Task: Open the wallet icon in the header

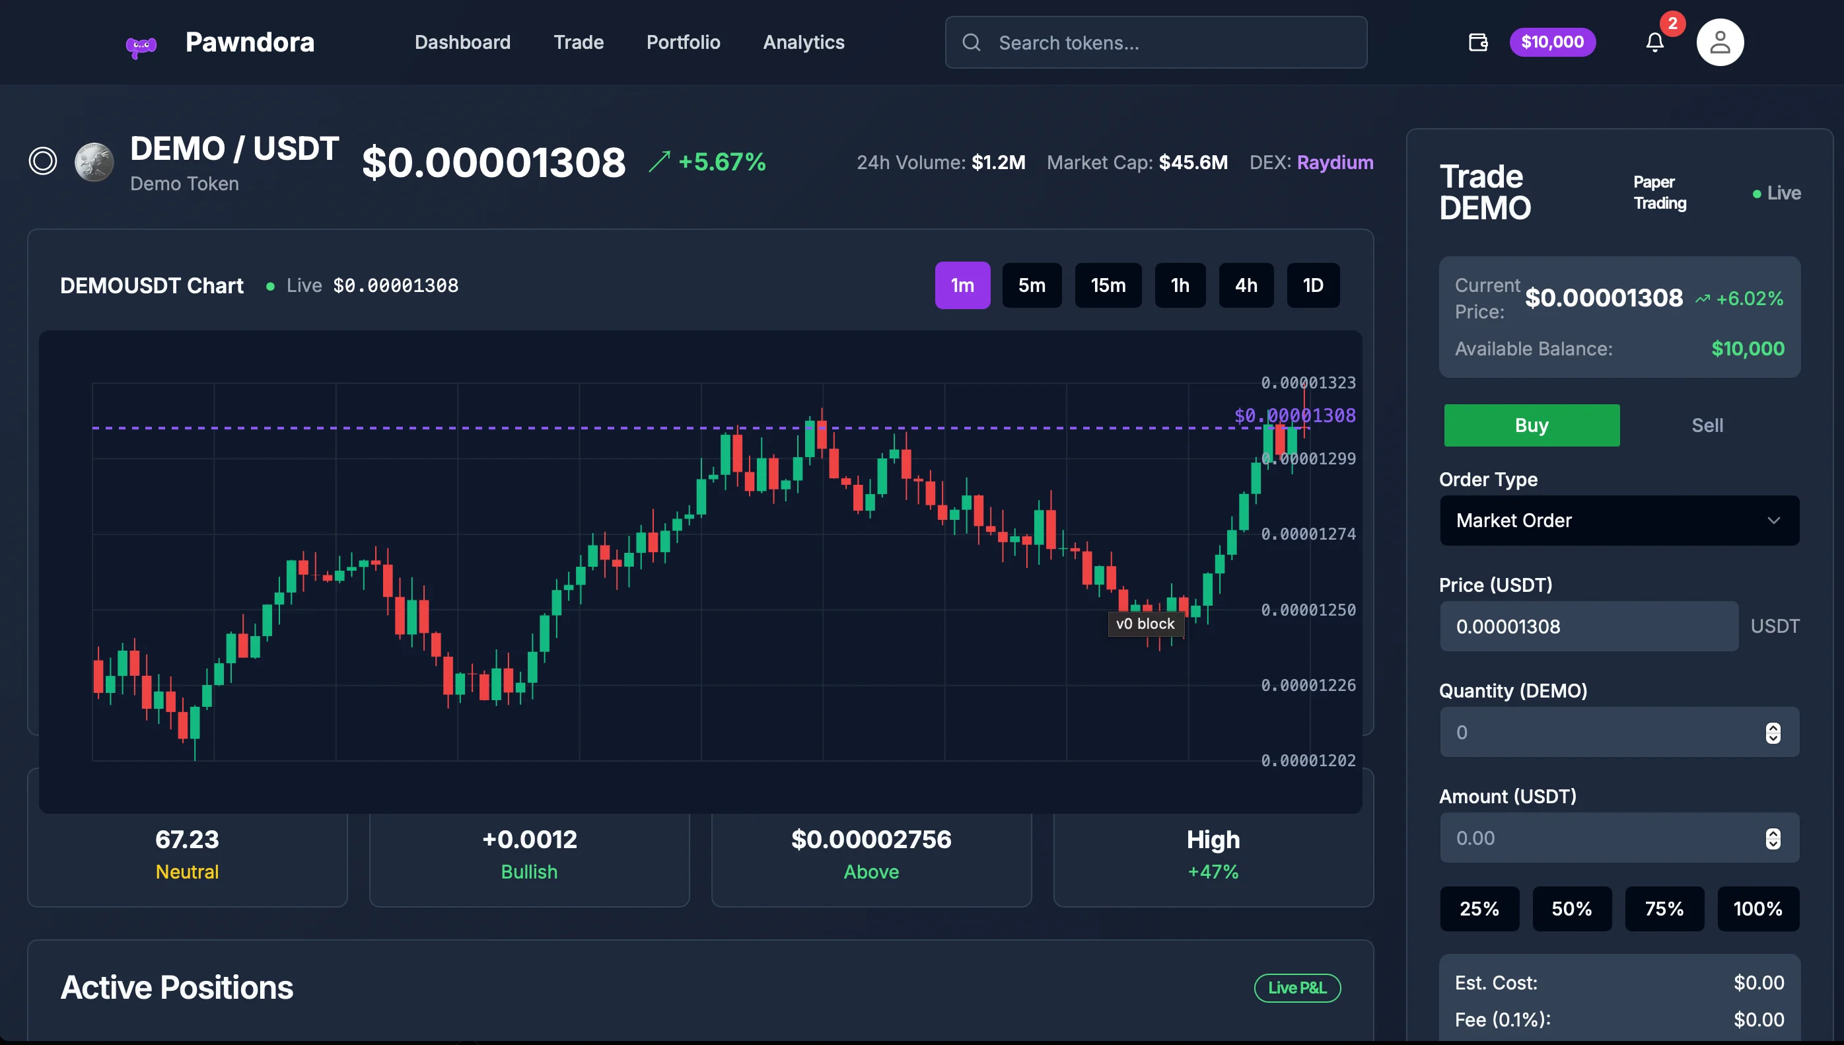Action: click(1478, 42)
